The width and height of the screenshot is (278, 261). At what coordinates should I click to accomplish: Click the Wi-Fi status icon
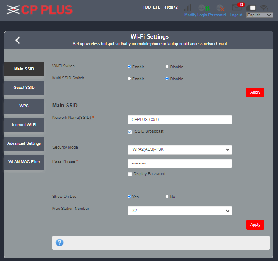click(264, 8)
